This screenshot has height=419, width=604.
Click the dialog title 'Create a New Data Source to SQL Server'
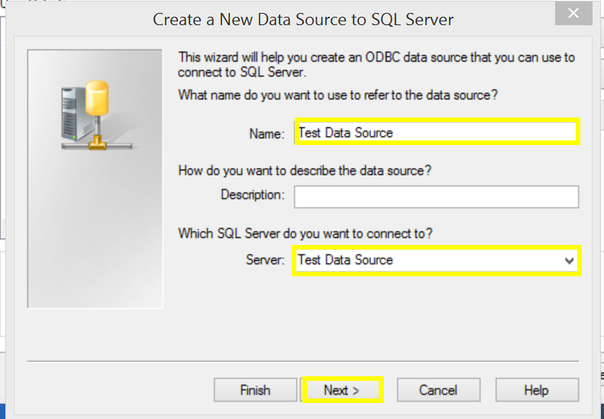303,19
